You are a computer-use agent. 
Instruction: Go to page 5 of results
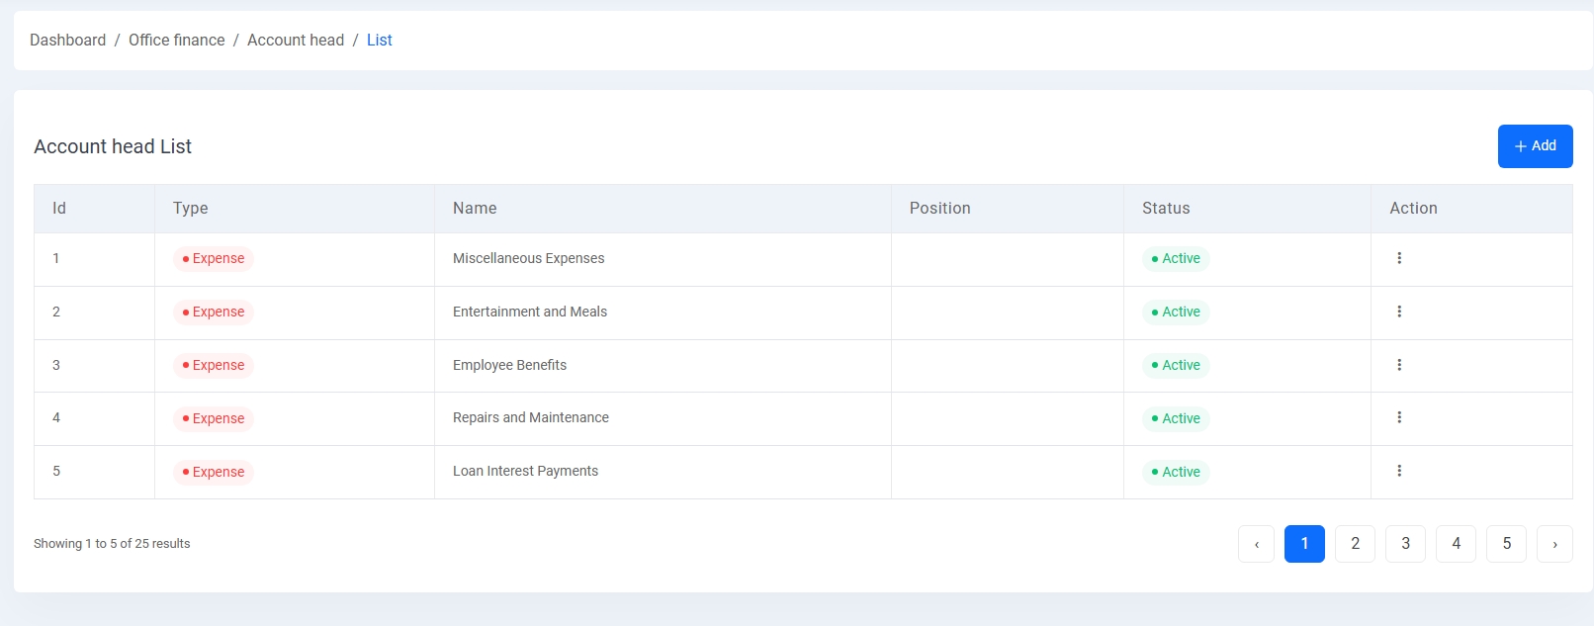pyautogui.click(x=1506, y=544)
